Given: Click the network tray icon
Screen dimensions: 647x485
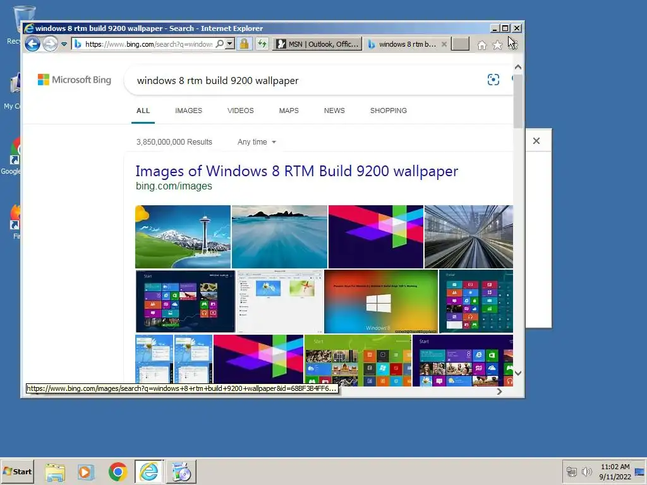Looking at the screenshot, I should [571, 471].
